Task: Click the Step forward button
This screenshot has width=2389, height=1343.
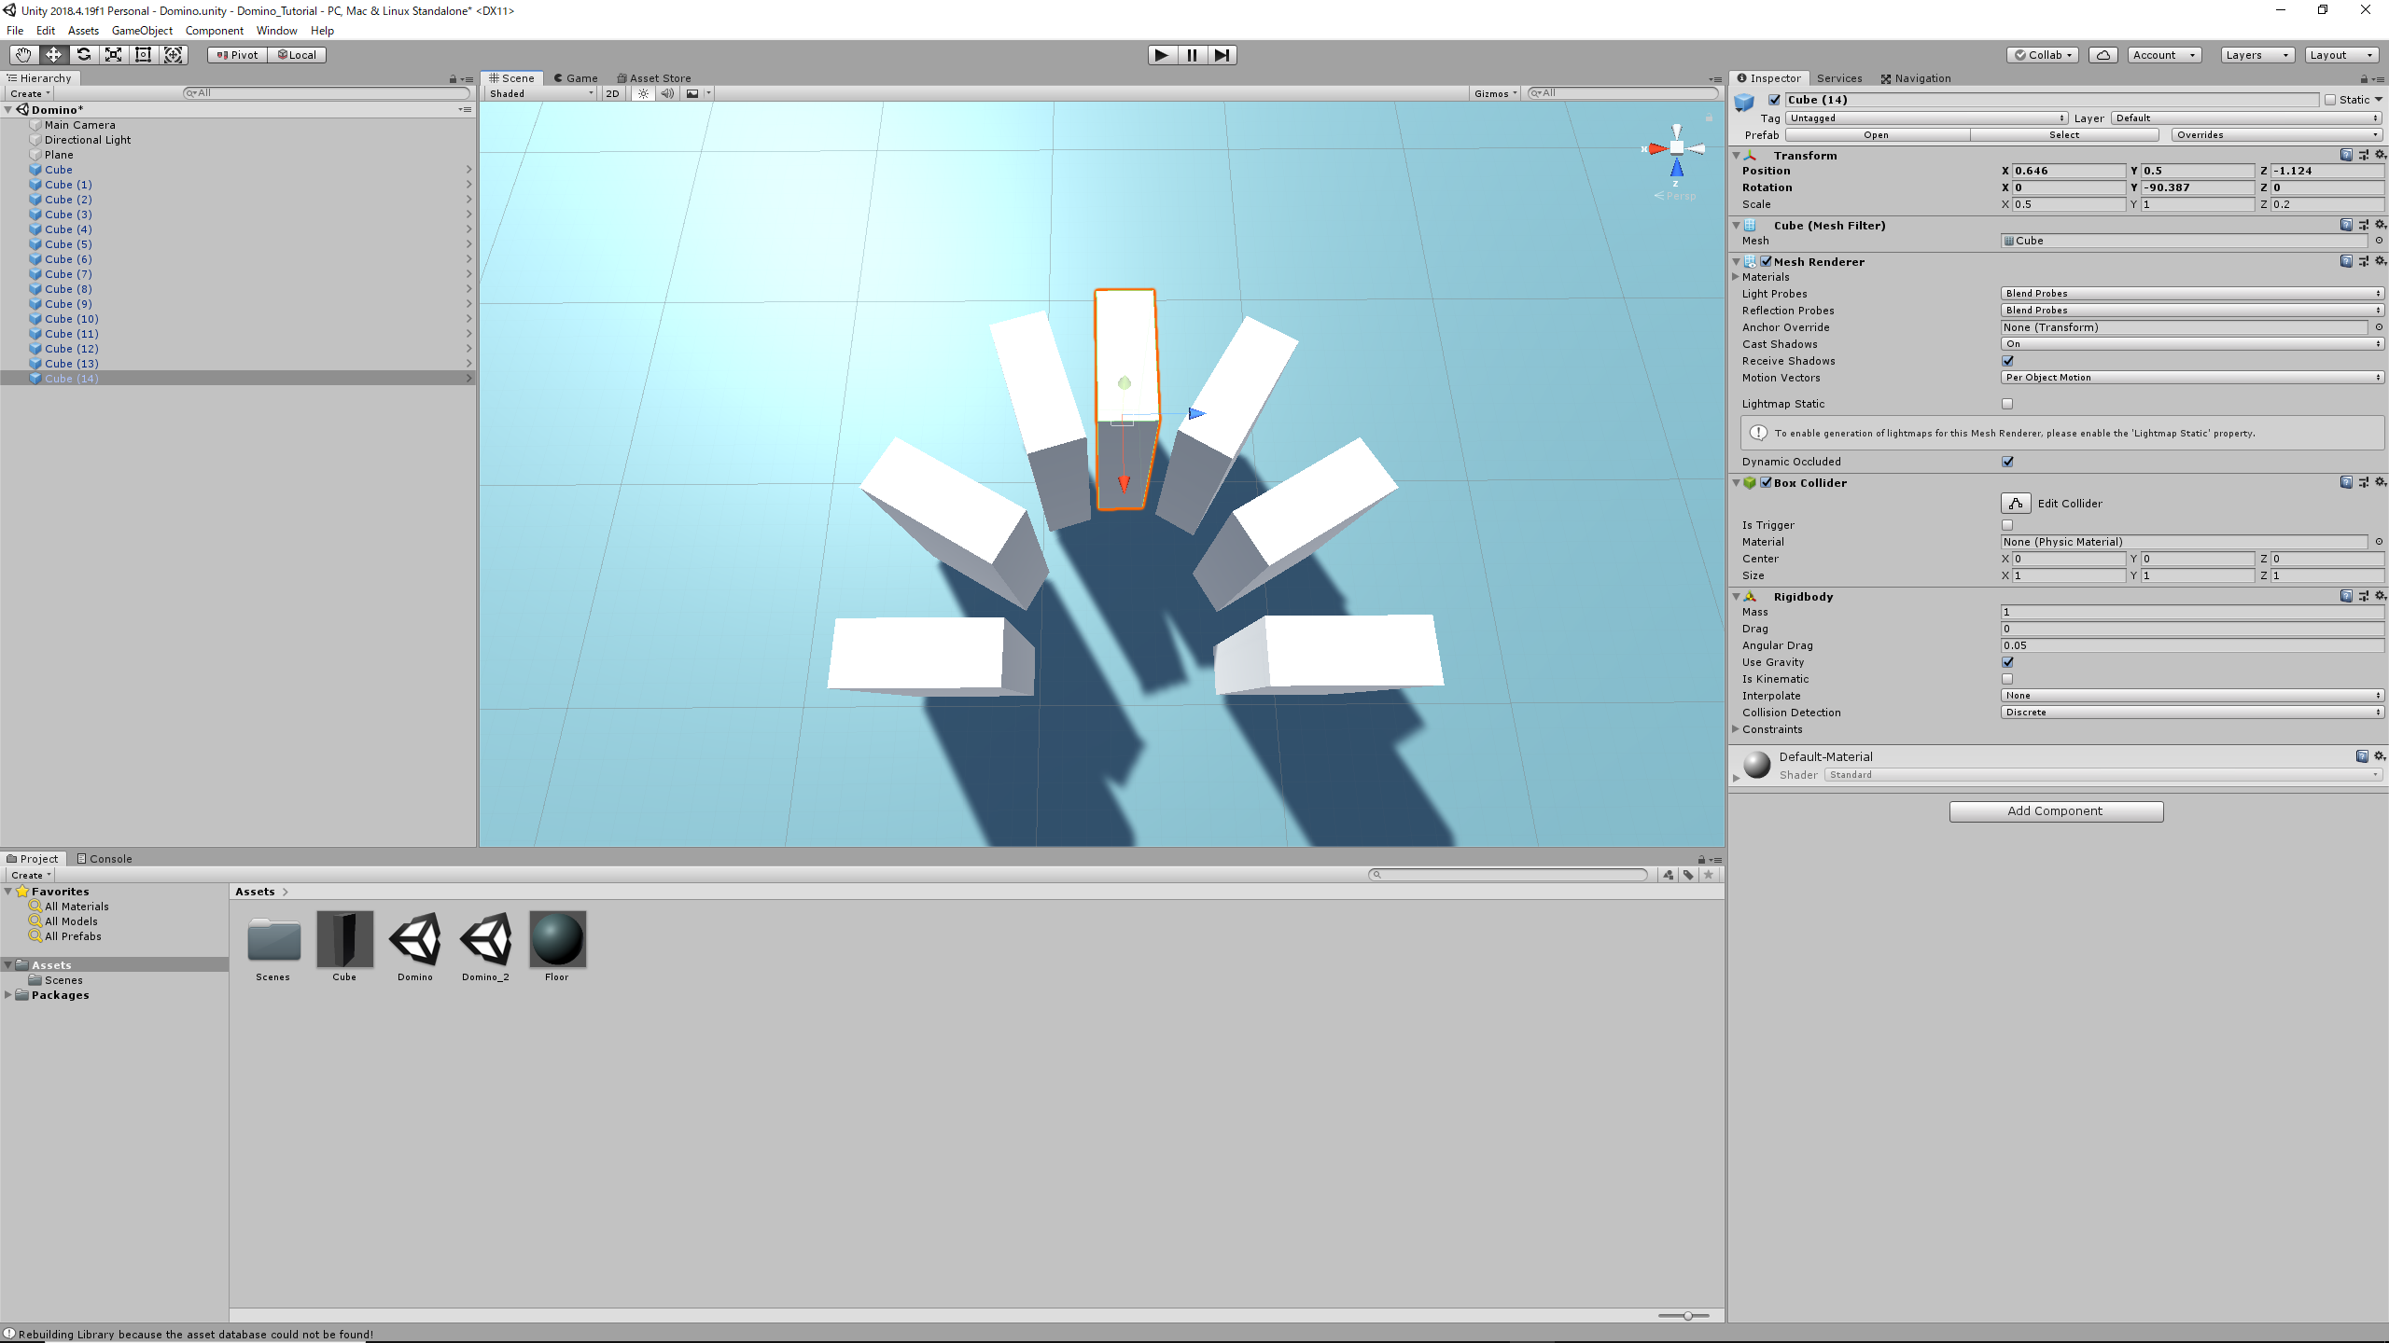Action: pos(1222,55)
